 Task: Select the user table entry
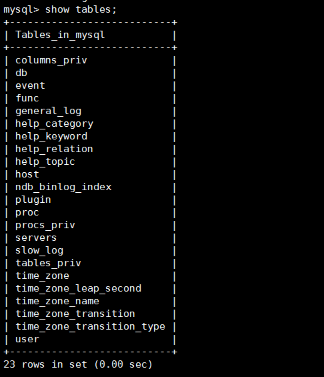click(27, 340)
